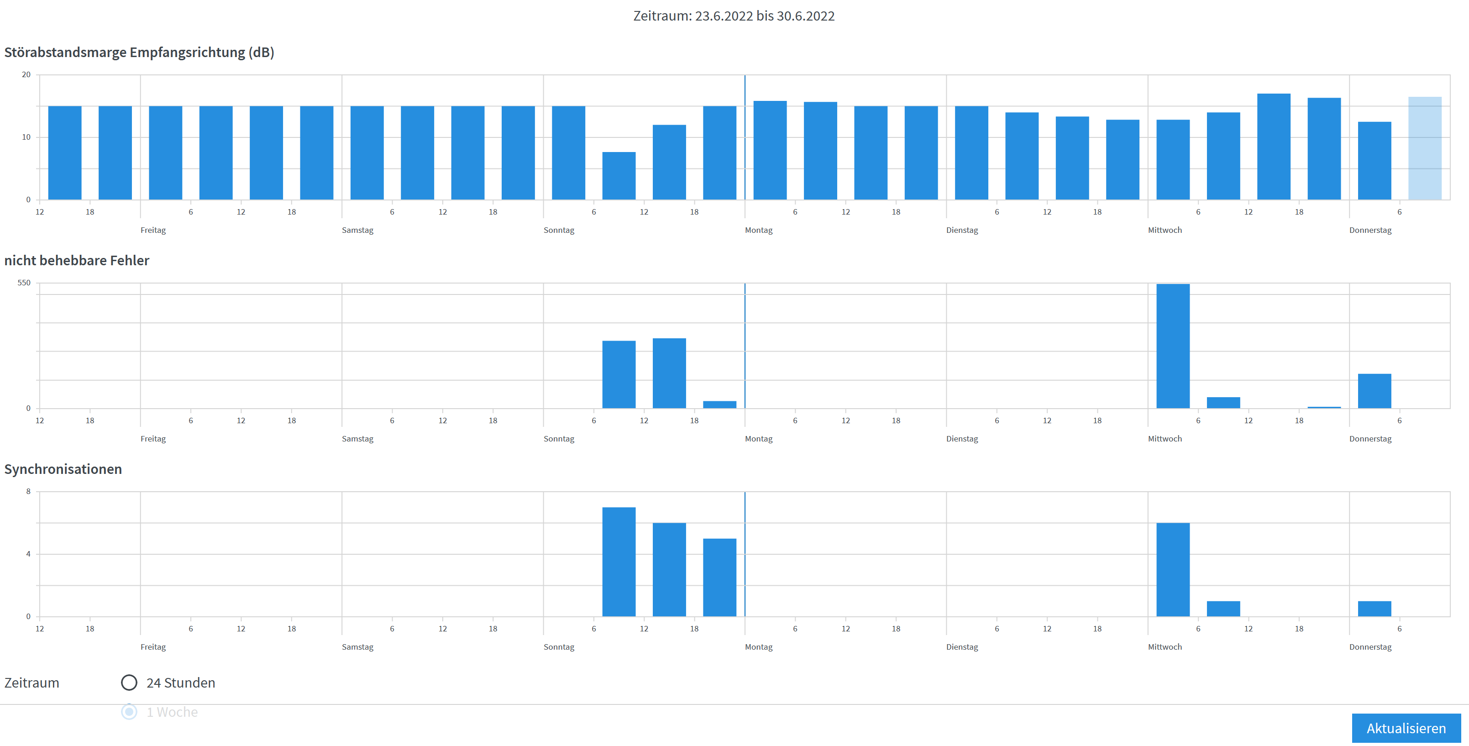Click the Freitag label under the error chart
This screenshot has width=1469, height=746.
point(153,439)
